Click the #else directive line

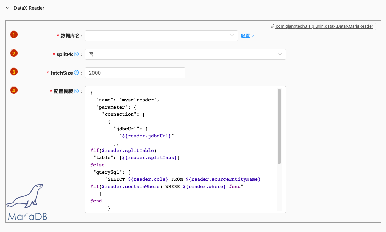(98, 165)
